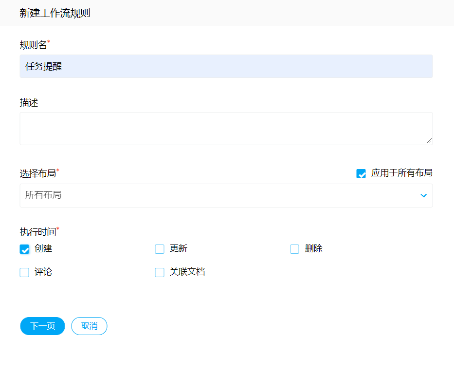Viewport: 454px width, 376px height.
Task: Click the 执行时间 section label
Action: click(37, 232)
